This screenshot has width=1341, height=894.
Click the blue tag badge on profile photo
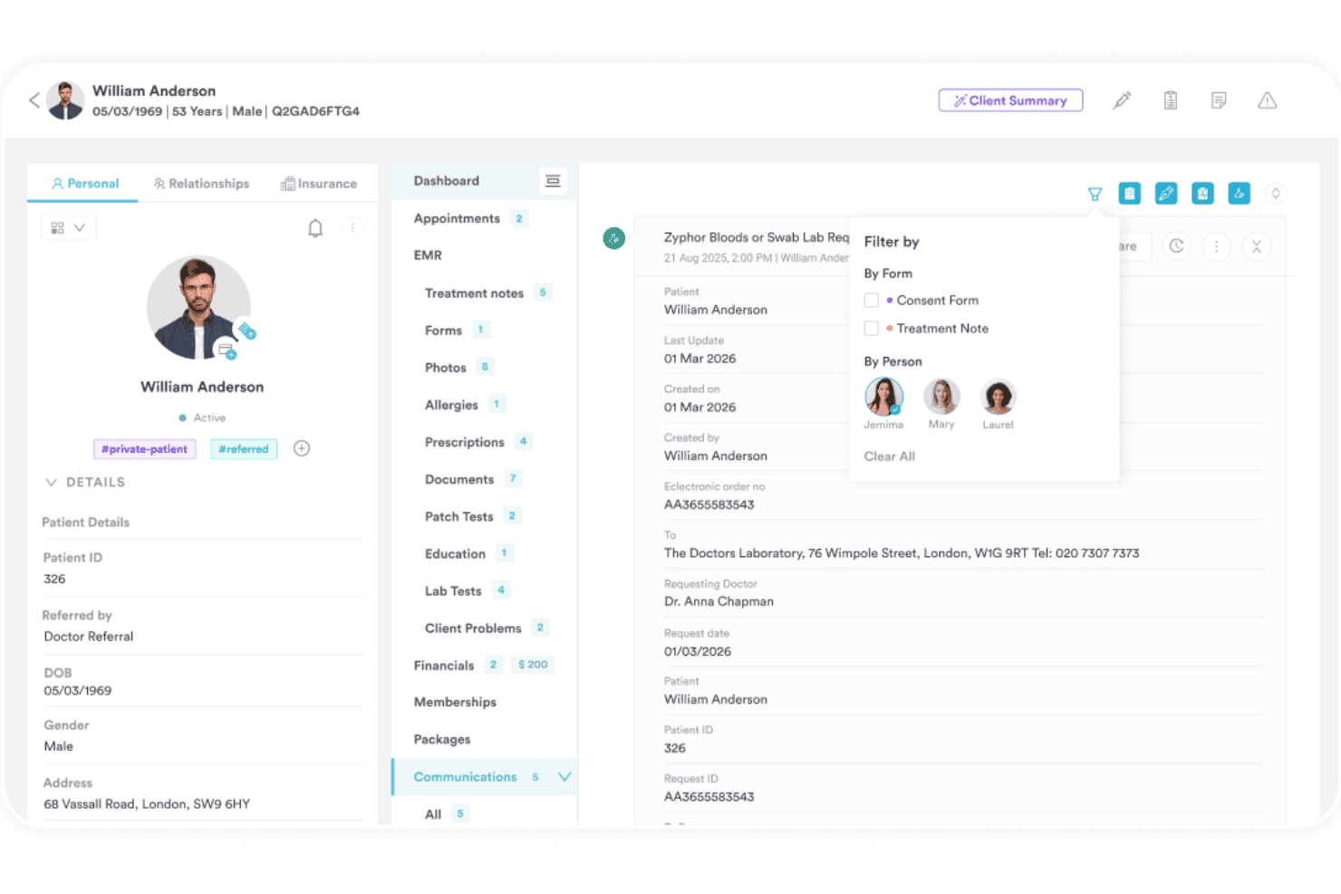pos(247,332)
